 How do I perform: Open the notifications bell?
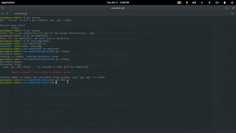tap(225, 3)
